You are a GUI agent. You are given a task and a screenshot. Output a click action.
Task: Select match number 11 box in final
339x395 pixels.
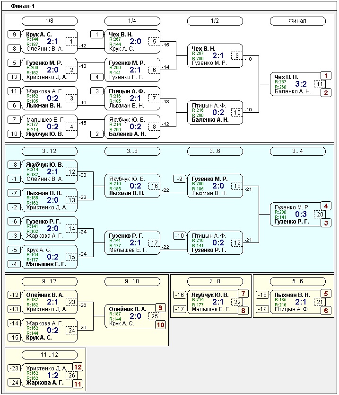(x=320, y=84)
